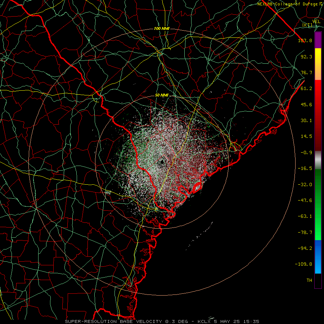Screen dimensions: 324x324
Task: Select the 30.1 velocity scale value
Action: (306, 121)
